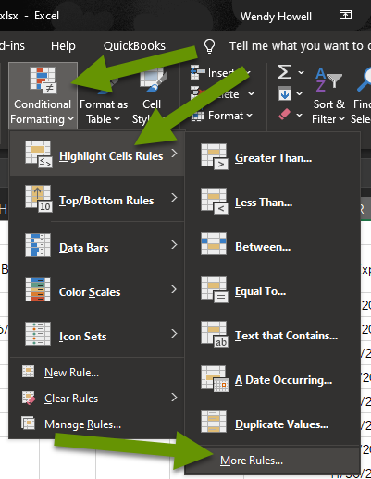Open the Conditional Formatting button
Screen dimensions: 371x479
click(43, 95)
